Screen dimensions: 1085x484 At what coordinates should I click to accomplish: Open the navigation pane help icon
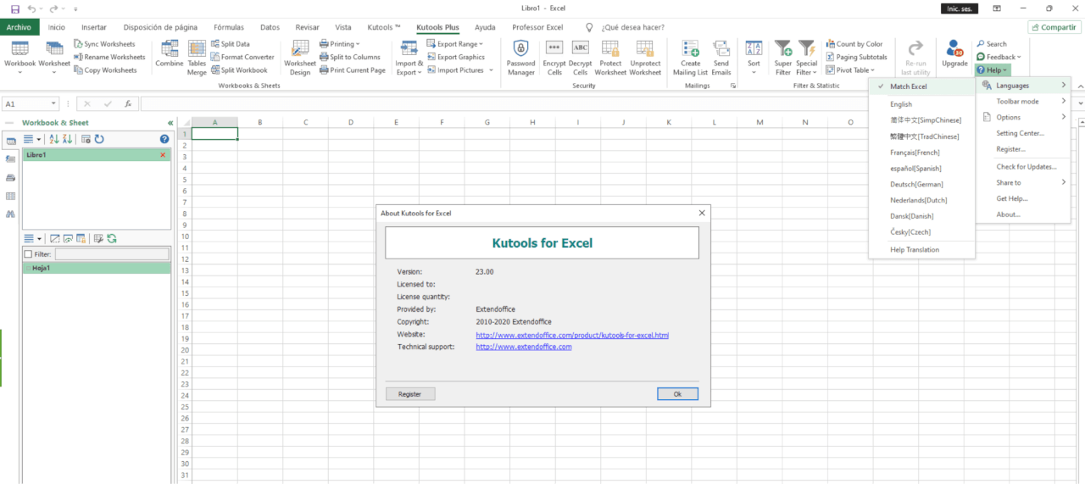pos(164,139)
